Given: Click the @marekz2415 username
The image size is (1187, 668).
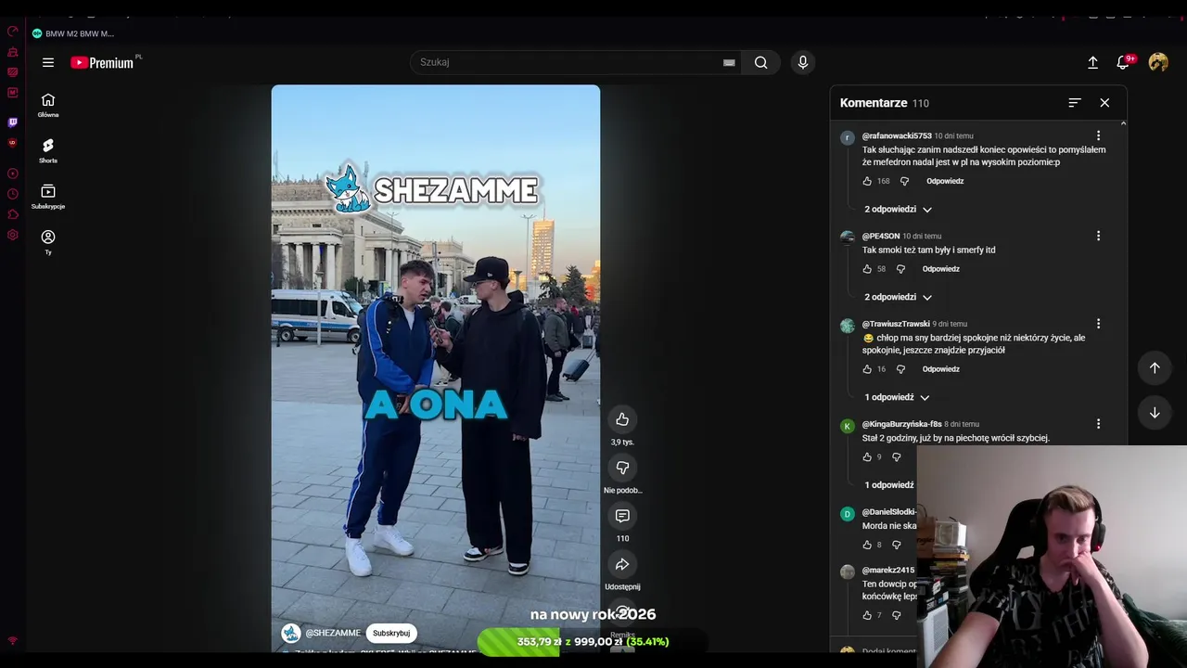Looking at the screenshot, I should coord(888,570).
